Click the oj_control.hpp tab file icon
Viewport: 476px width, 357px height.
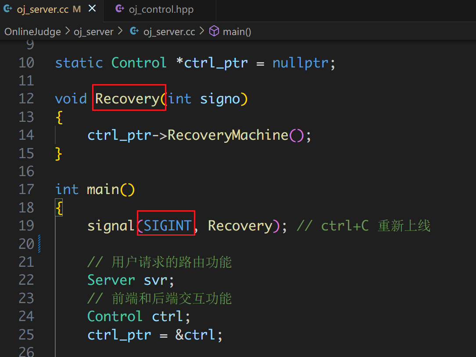pyautogui.click(x=119, y=9)
